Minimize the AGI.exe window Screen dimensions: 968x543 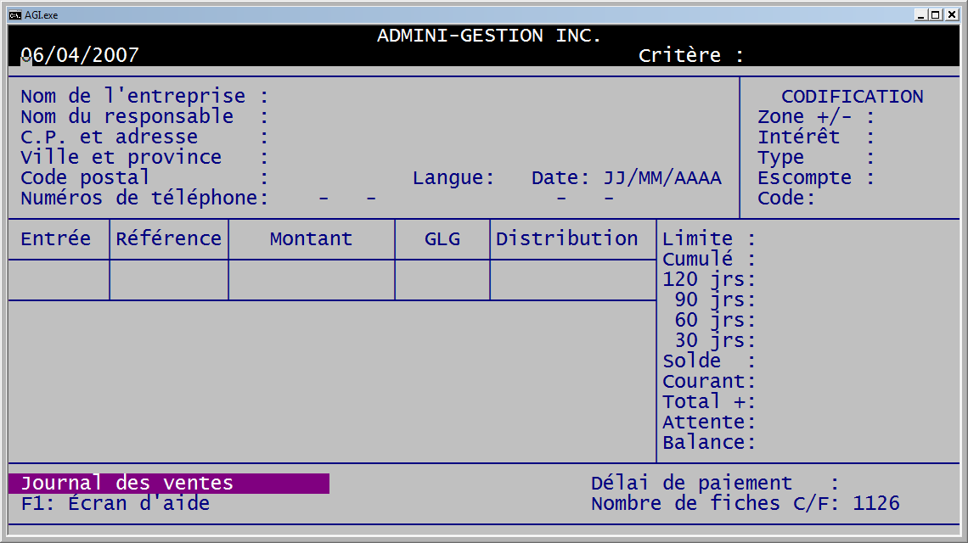[920, 14]
